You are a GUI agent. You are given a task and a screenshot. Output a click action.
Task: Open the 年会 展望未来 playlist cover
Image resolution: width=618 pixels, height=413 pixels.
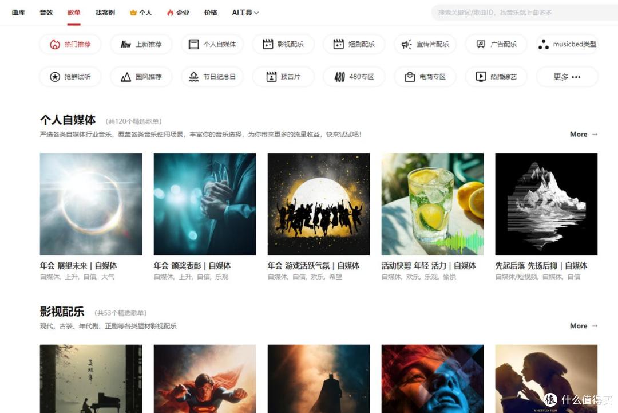91,204
